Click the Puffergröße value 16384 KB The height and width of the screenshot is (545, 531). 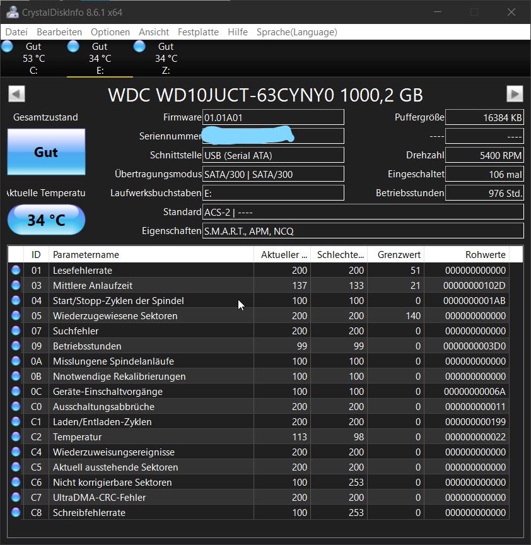[484, 117]
